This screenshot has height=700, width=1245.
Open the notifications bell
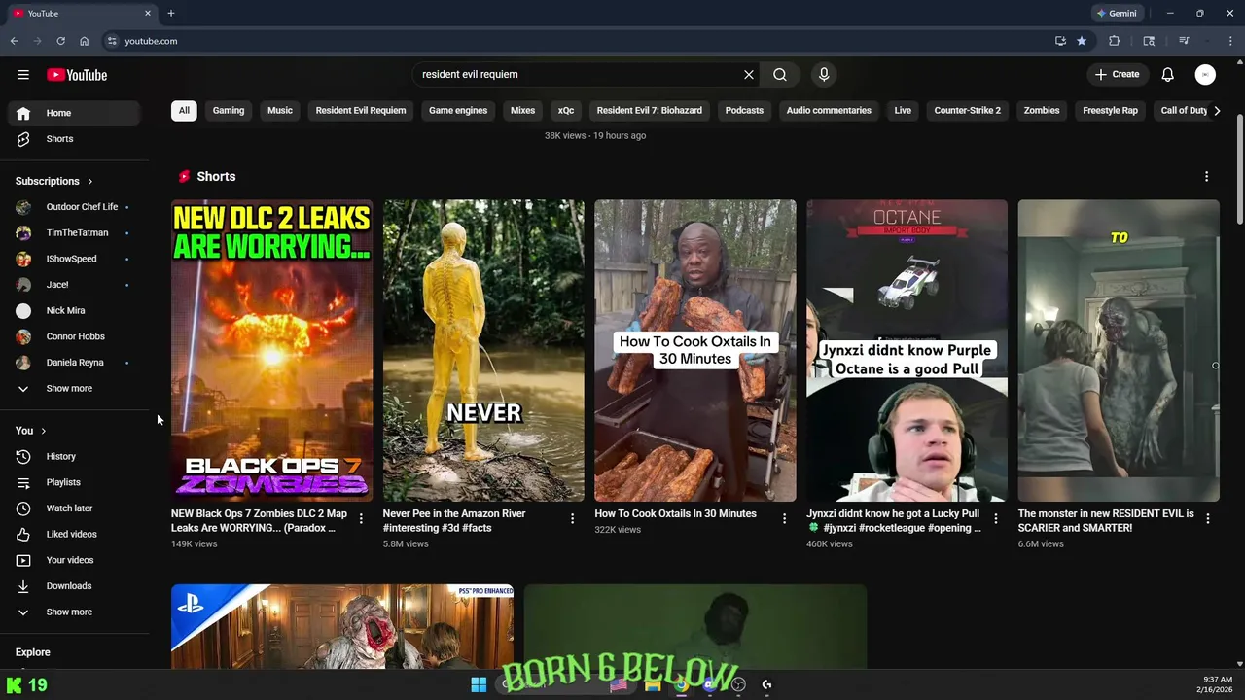pos(1168,74)
